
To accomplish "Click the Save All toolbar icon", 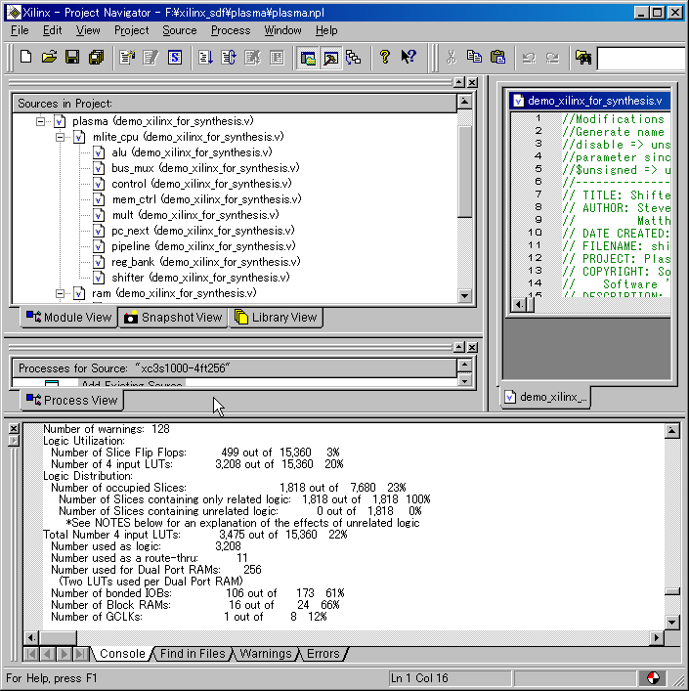I will tap(96, 58).
